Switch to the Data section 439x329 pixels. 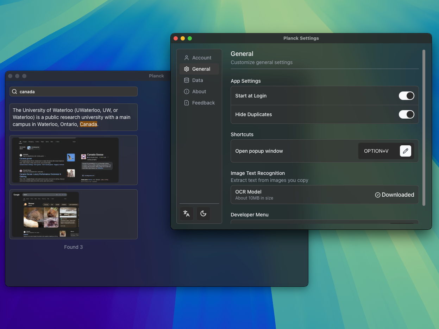pos(197,80)
